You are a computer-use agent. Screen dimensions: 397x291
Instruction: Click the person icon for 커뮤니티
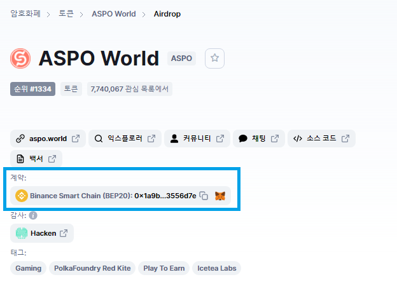[x=174, y=139]
